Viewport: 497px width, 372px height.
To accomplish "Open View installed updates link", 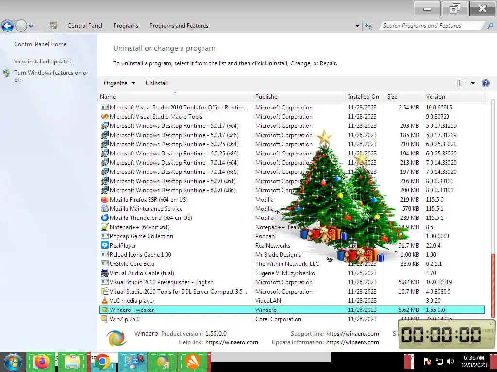I will [43, 62].
